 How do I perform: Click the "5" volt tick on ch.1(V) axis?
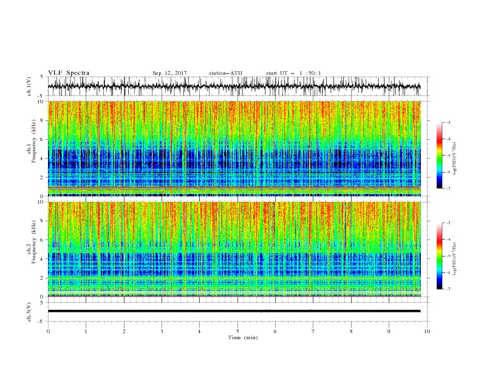coord(42,77)
